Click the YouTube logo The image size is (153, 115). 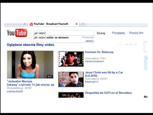pyautogui.click(x=17, y=33)
